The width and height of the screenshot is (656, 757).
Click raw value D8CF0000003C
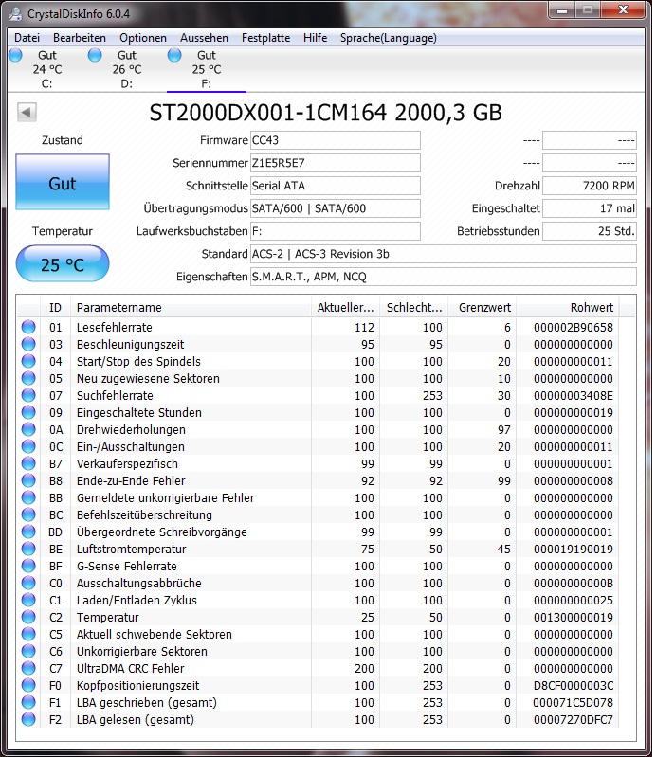[574, 686]
